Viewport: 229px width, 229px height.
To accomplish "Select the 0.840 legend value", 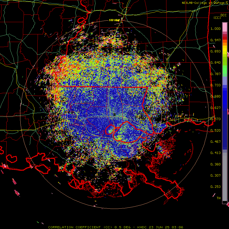I will pos(216,63).
